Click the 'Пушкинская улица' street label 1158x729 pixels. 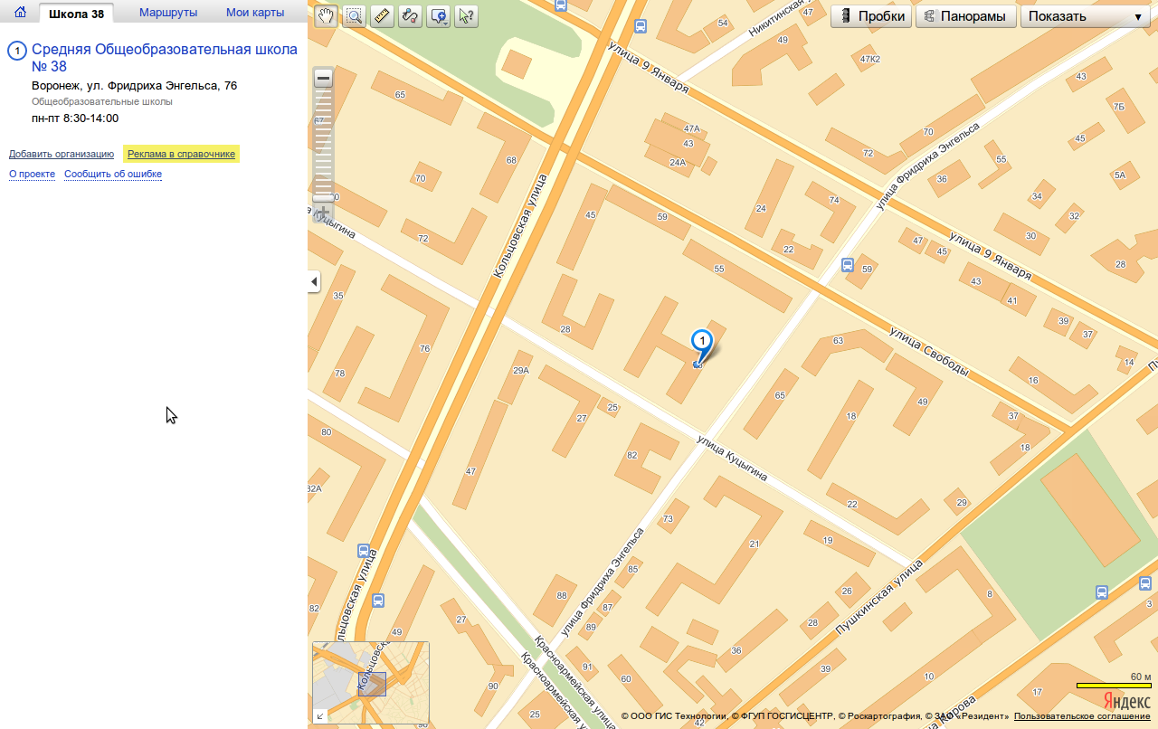[x=879, y=596]
